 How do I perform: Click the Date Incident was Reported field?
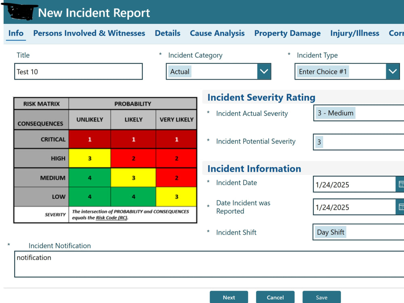tap(354, 207)
